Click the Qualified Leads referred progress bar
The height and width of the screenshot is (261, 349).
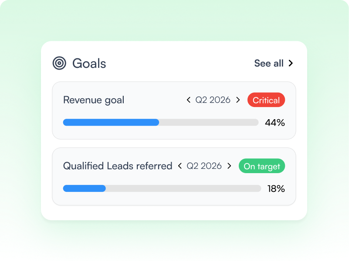(162, 188)
